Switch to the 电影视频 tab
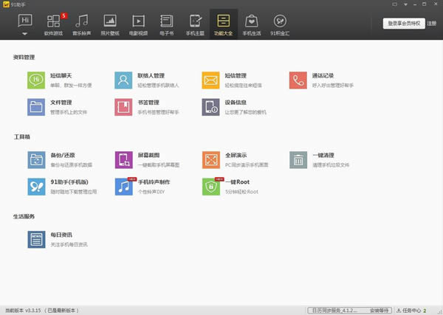This screenshot has width=443, height=315. tap(138, 25)
